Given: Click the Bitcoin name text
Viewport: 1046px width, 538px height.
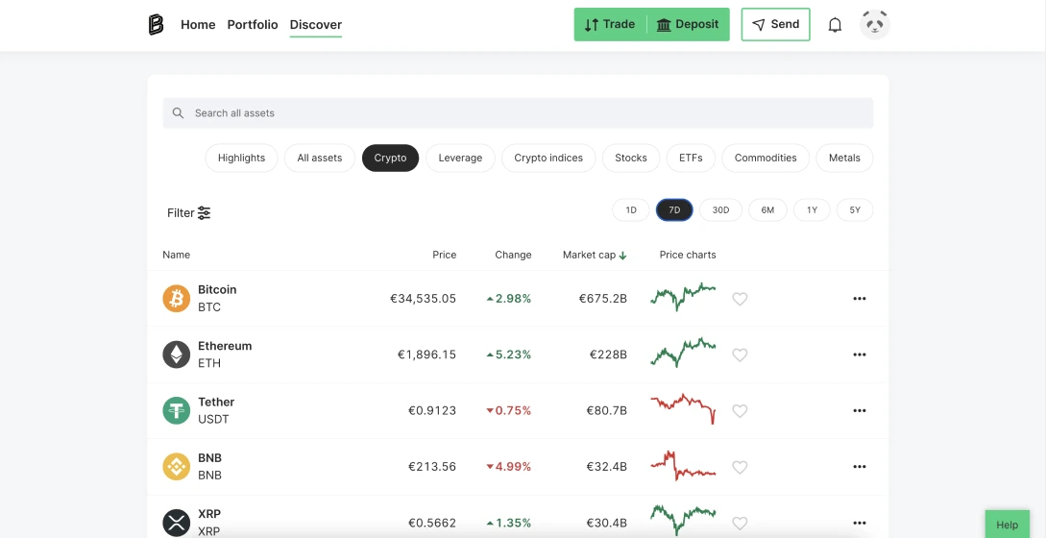Looking at the screenshot, I should click(x=217, y=290).
